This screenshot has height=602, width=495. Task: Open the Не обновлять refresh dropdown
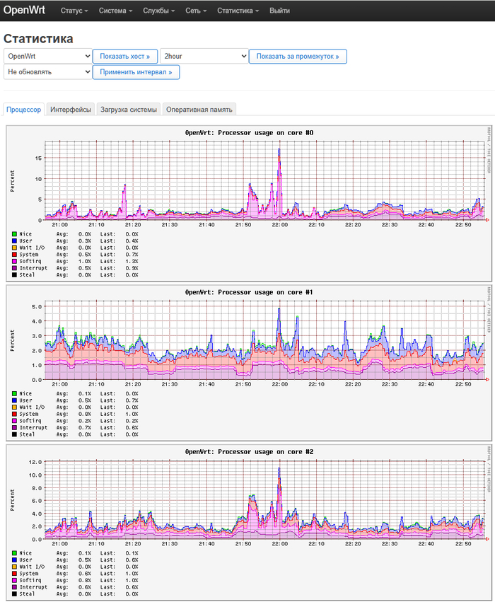tap(47, 72)
